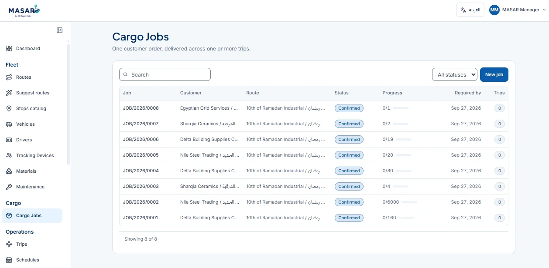Click trips count badge for JOB/2026/0003

[500, 187]
